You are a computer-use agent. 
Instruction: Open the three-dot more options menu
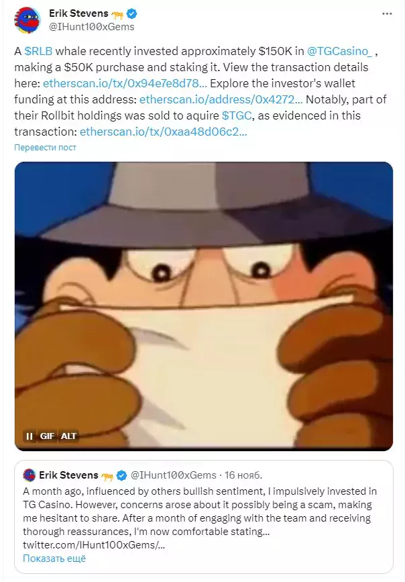coord(387,13)
